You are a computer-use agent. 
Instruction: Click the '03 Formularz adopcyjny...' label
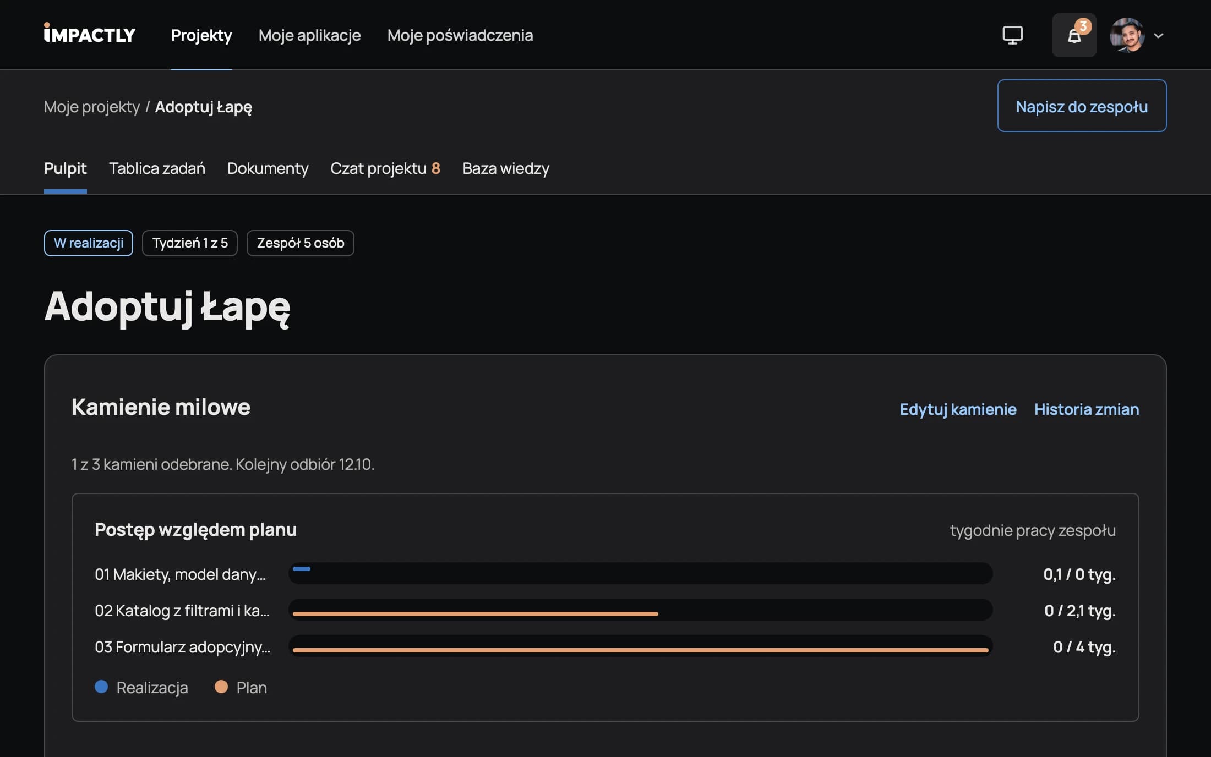tap(183, 647)
